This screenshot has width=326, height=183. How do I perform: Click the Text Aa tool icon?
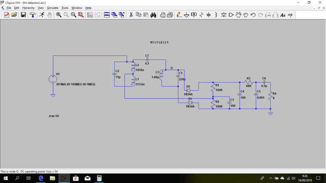[283, 15]
